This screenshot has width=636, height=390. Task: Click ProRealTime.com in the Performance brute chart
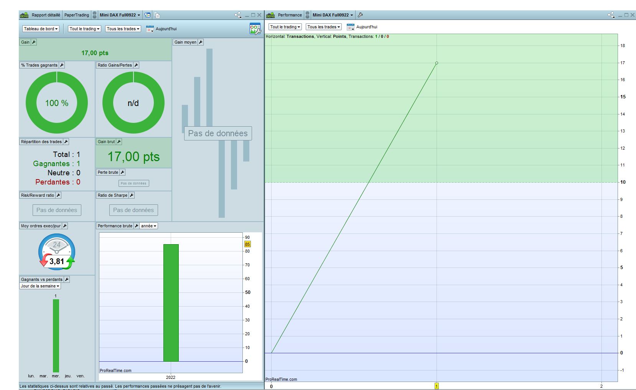[115, 370]
